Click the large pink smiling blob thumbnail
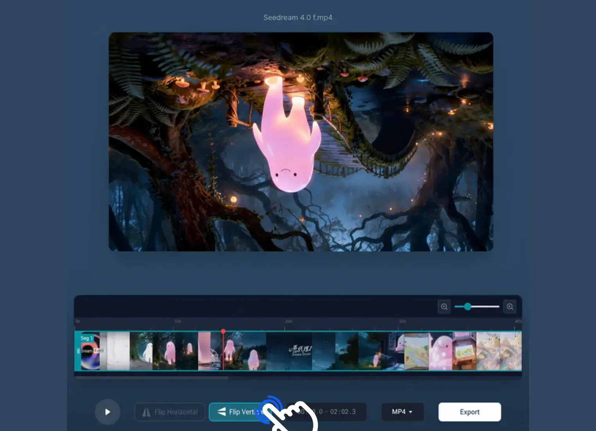596x431 pixels. 441,351
